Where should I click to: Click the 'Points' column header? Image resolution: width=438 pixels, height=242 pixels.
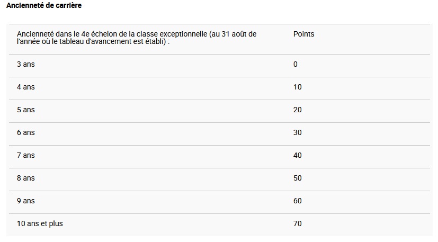tap(303, 34)
